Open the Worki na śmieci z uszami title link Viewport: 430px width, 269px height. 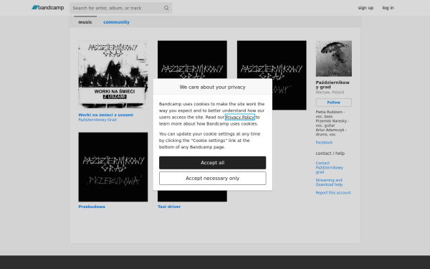[x=106, y=115]
